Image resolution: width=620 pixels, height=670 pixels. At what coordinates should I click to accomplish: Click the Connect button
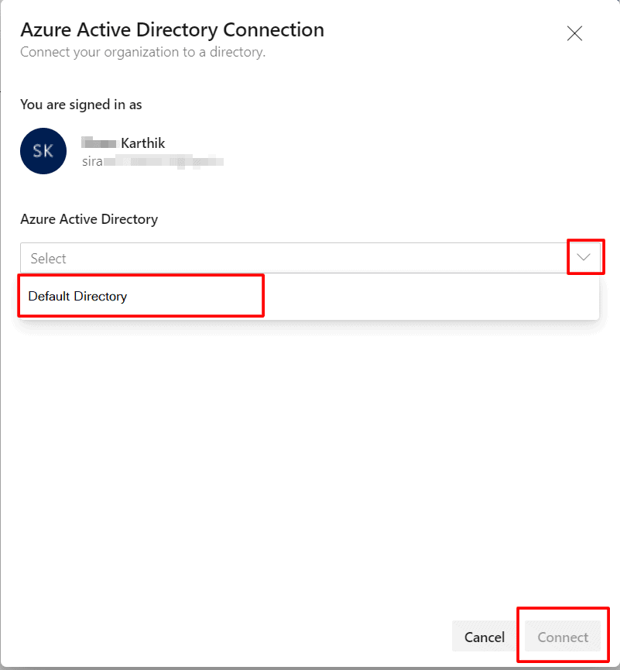pyautogui.click(x=563, y=637)
